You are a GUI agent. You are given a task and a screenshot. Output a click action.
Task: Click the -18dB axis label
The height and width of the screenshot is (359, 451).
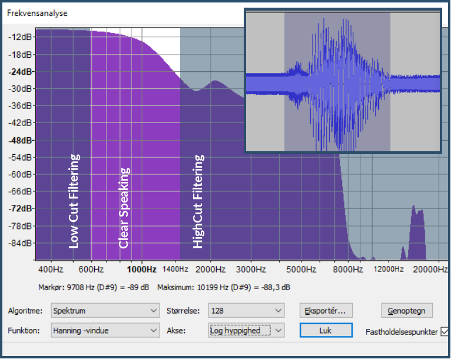click(20, 55)
